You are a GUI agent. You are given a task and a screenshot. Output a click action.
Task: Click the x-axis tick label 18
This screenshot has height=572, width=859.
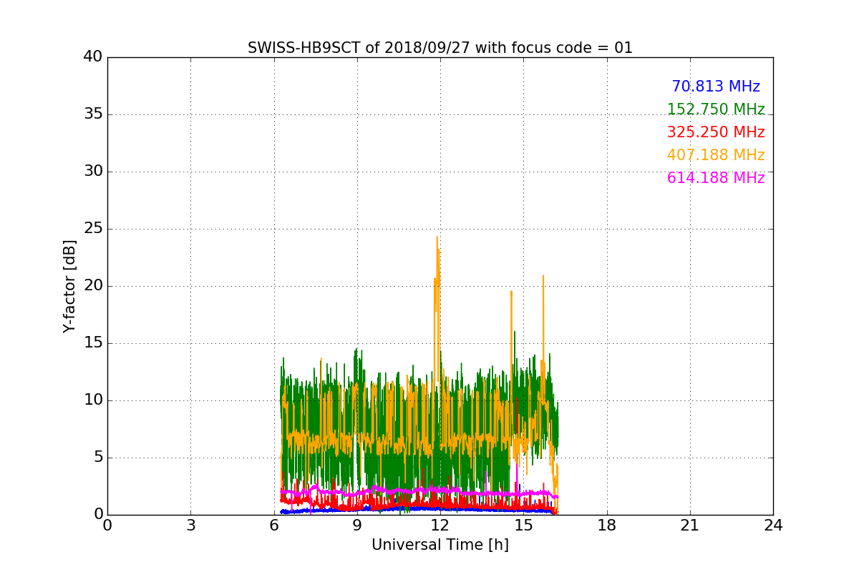tap(607, 526)
